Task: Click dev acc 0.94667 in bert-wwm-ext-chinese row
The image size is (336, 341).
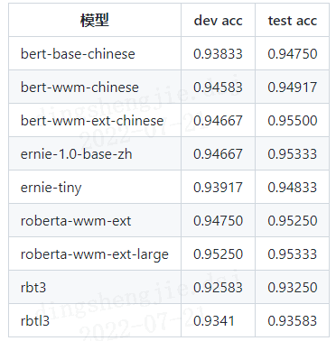Action: (218, 121)
